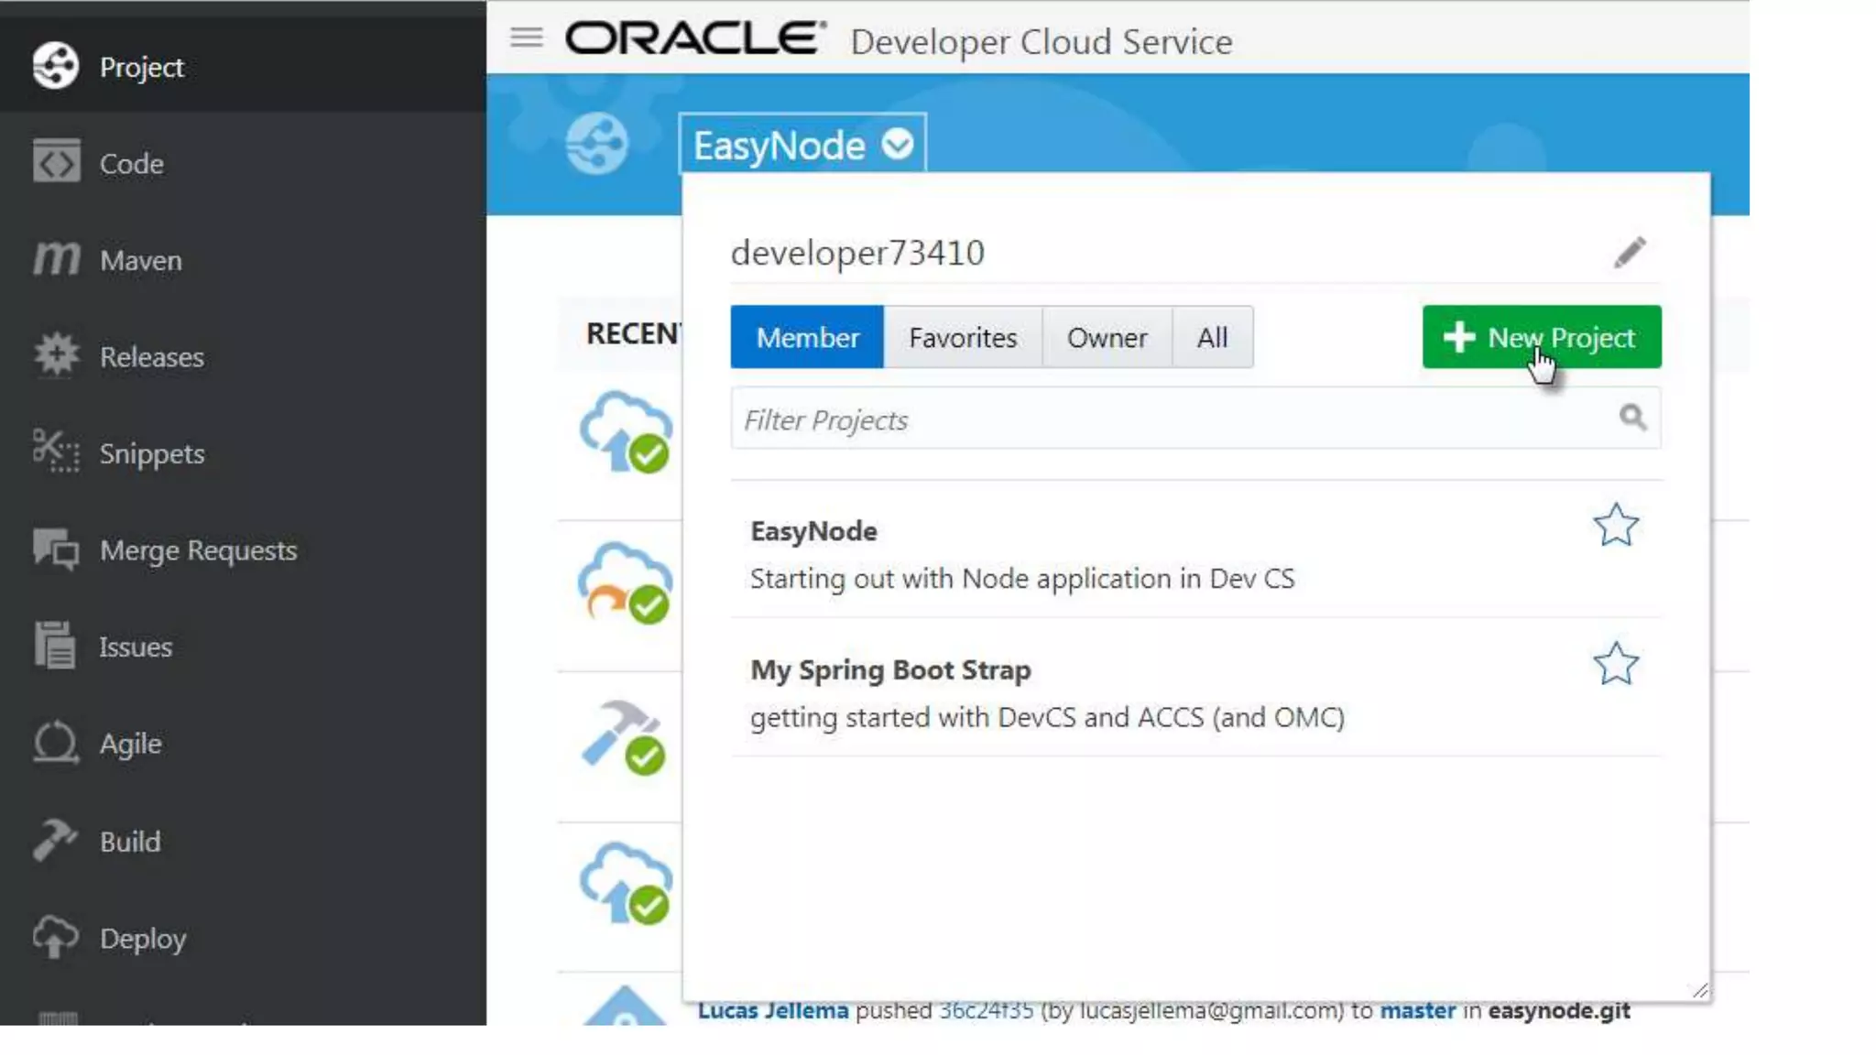This screenshot has height=1055, width=1876.
Task: Go to Releases in sidebar
Action: [x=151, y=356]
